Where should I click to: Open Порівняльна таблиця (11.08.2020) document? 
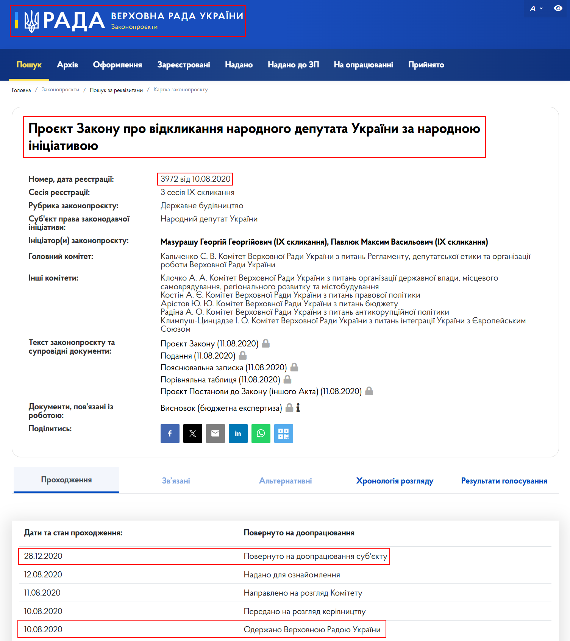pos(220,379)
